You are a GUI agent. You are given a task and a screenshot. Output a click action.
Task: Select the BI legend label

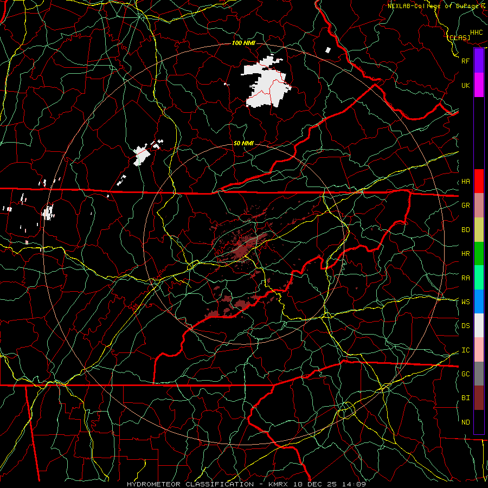click(x=465, y=398)
